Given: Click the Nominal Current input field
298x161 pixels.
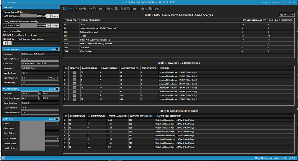Looking at the screenshot, I should coord(35,78).
